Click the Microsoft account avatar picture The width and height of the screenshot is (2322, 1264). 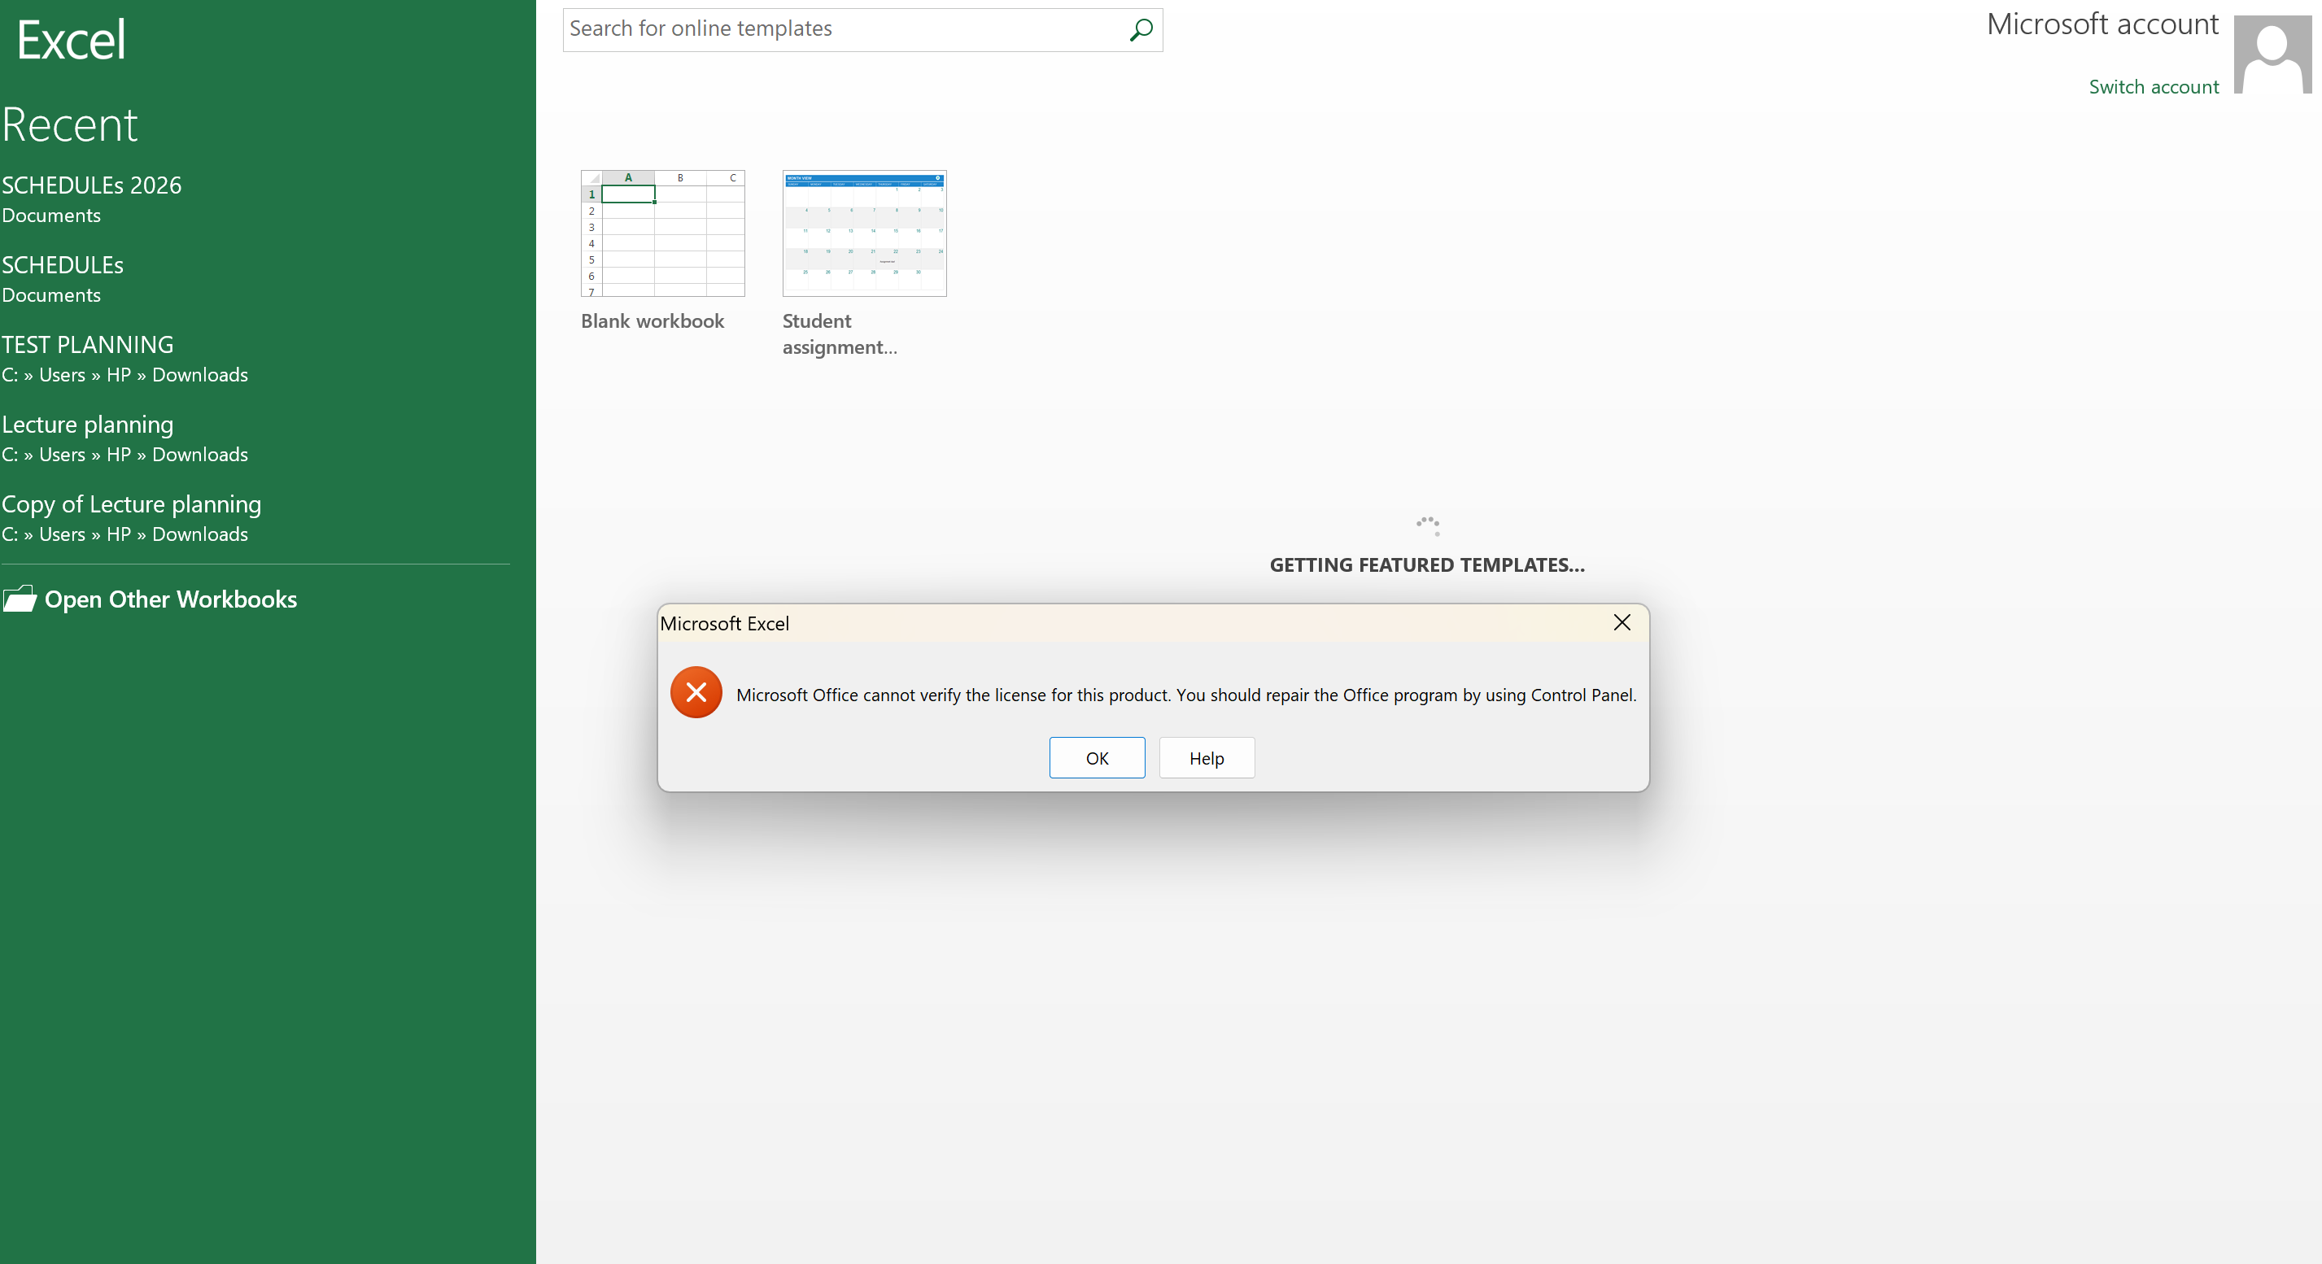2272,54
